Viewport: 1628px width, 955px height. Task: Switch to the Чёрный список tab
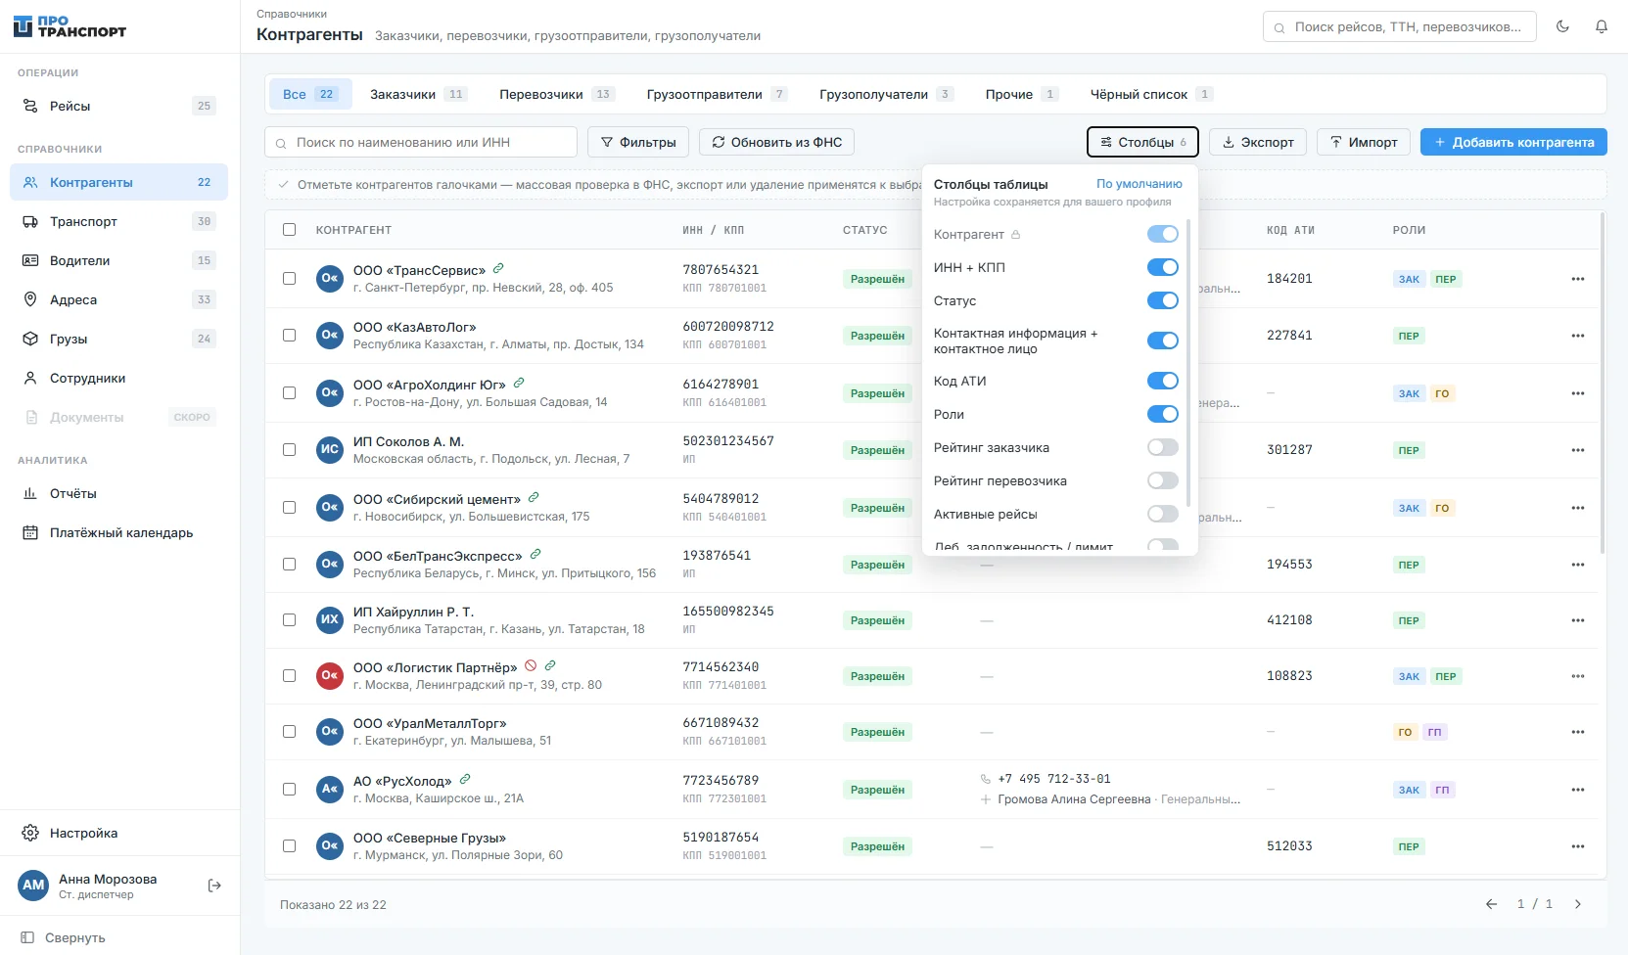click(1151, 94)
